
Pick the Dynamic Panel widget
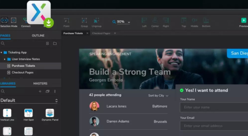pyautogui.click(x=50, y=115)
